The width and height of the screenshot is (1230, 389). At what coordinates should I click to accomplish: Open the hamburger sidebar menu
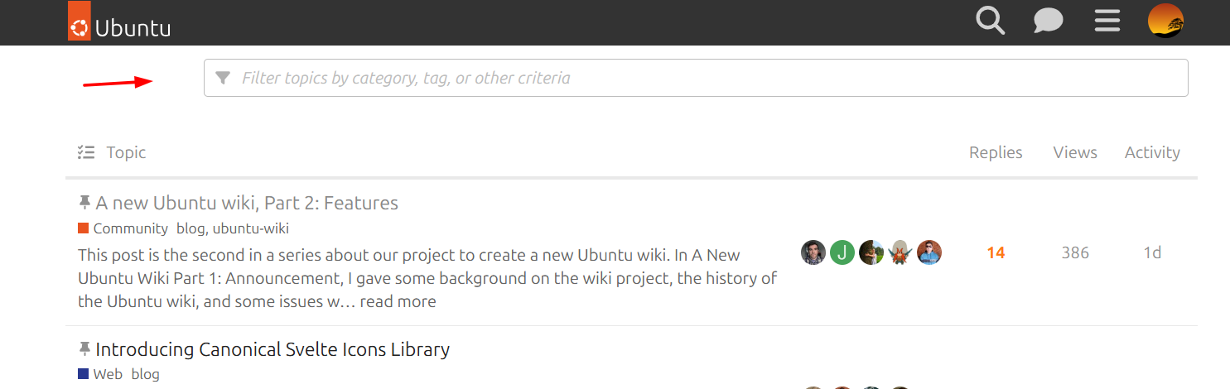click(1107, 21)
